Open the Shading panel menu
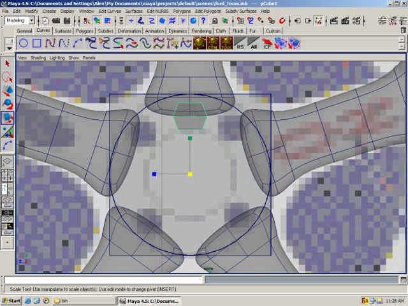Image resolution: width=408 pixels, height=306 pixels. pyautogui.click(x=39, y=57)
